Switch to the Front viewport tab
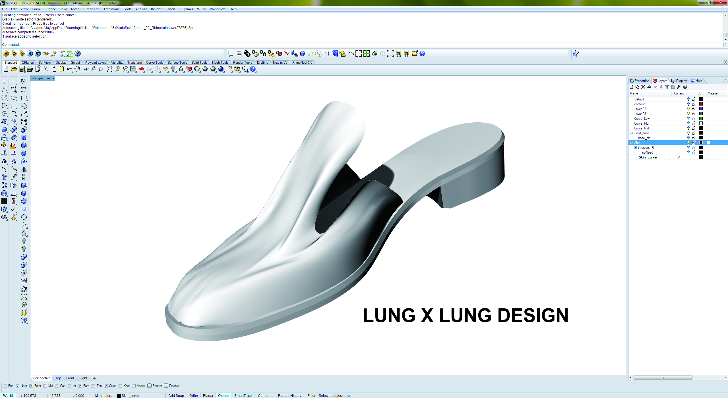728x398 pixels. click(x=70, y=378)
